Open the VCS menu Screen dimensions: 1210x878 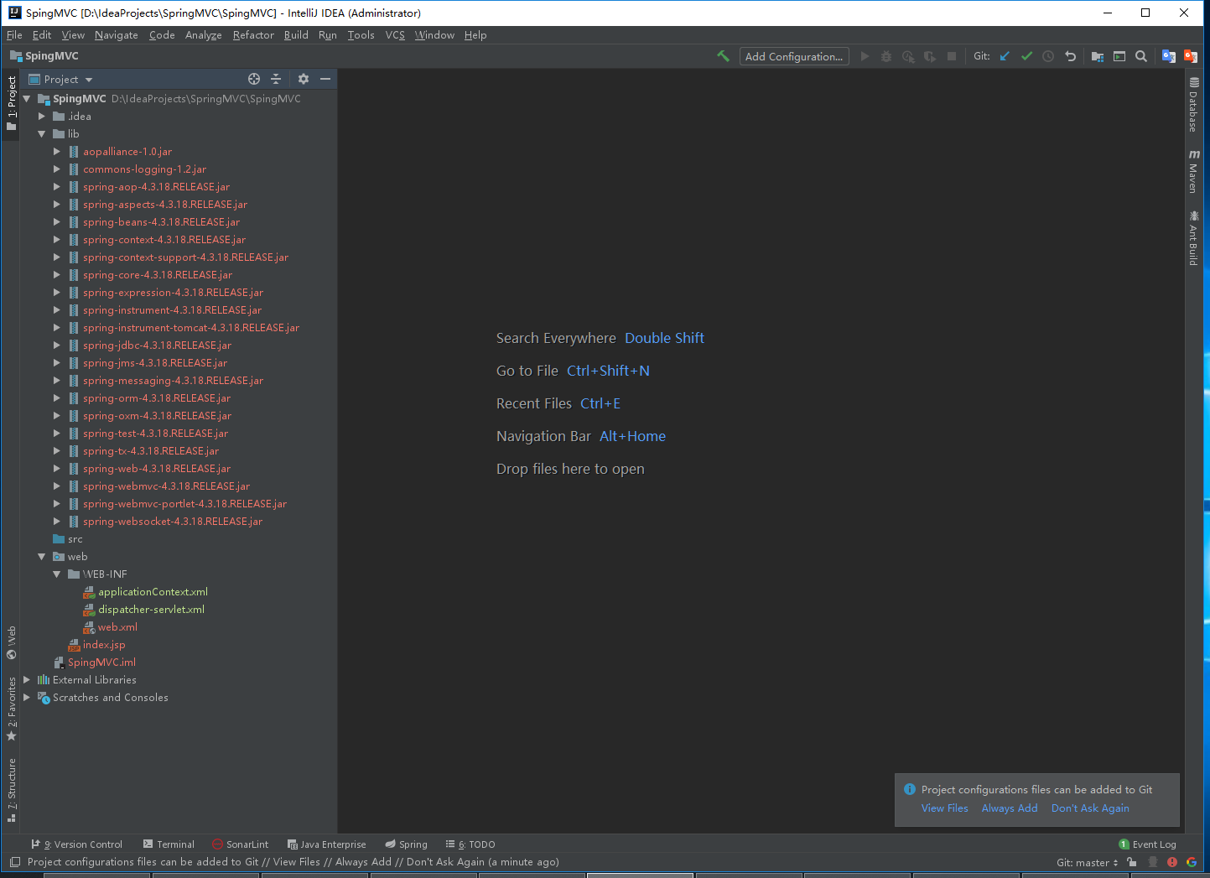[395, 35]
